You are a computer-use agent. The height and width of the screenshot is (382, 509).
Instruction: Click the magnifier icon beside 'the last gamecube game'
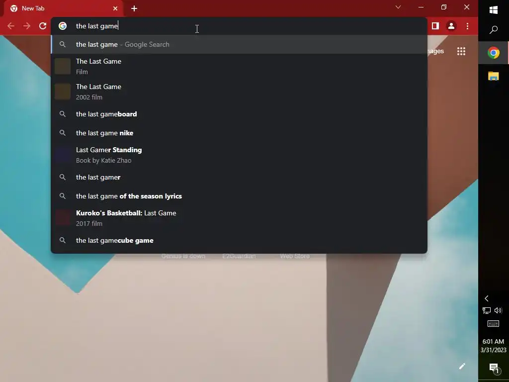point(63,240)
